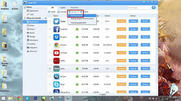181x101 pixels.
Task: Open Media in the sidebar
Action: pos(31,26)
